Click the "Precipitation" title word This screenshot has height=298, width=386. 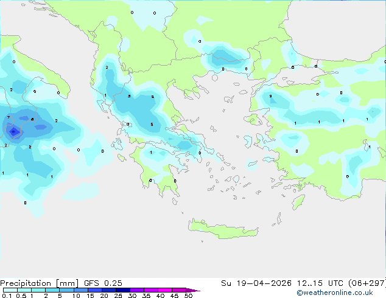coord(26,283)
